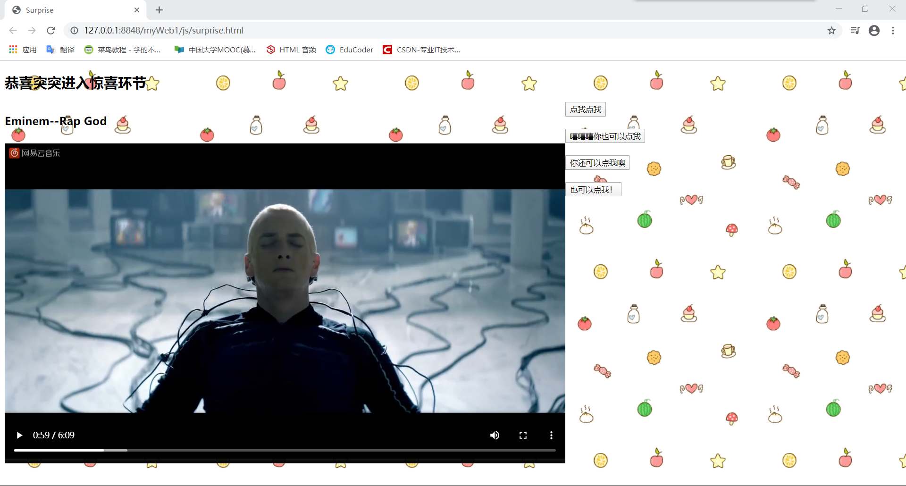
Task: Go back to previous page
Action: (13, 30)
